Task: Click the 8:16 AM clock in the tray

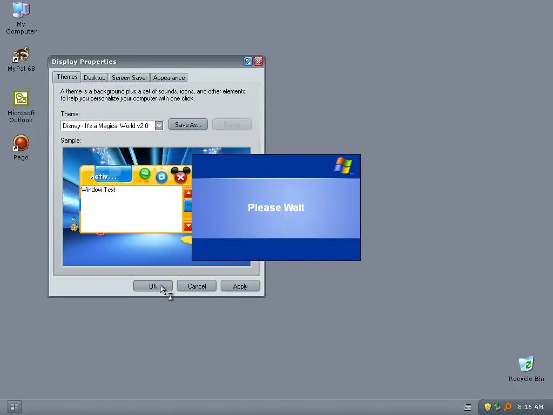Action: 530,407
